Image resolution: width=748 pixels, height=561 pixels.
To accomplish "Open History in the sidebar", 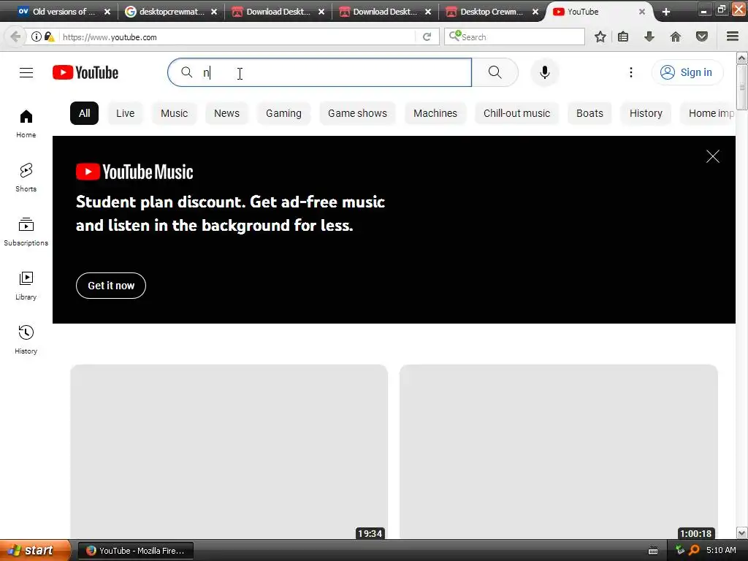I will tap(26, 339).
